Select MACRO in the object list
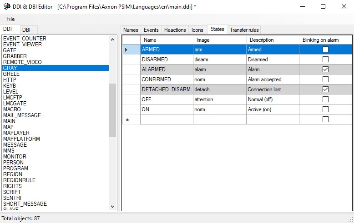The image size is (354, 223). coord(12,109)
